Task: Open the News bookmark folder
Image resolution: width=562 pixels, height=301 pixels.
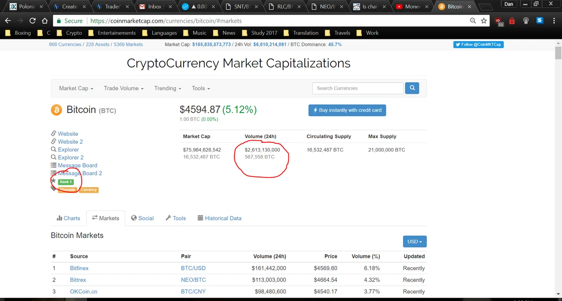Action: (224, 33)
